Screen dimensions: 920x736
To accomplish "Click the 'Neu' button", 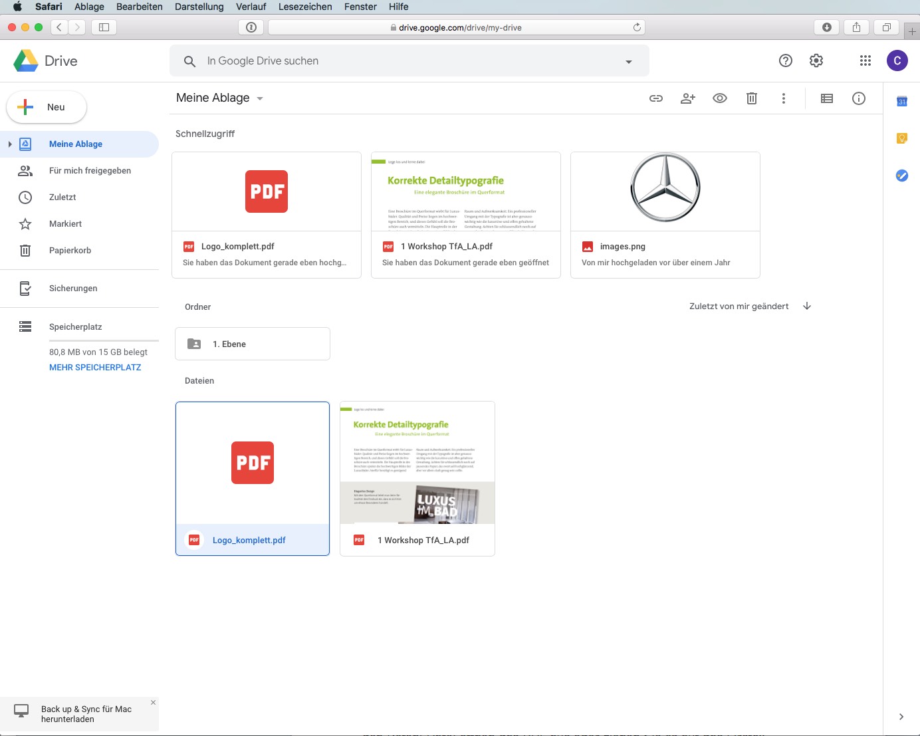I will 47,107.
